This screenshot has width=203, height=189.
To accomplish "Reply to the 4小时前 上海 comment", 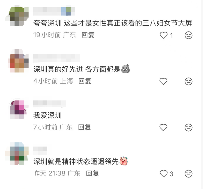I will pyautogui.click(x=85, y=81).
